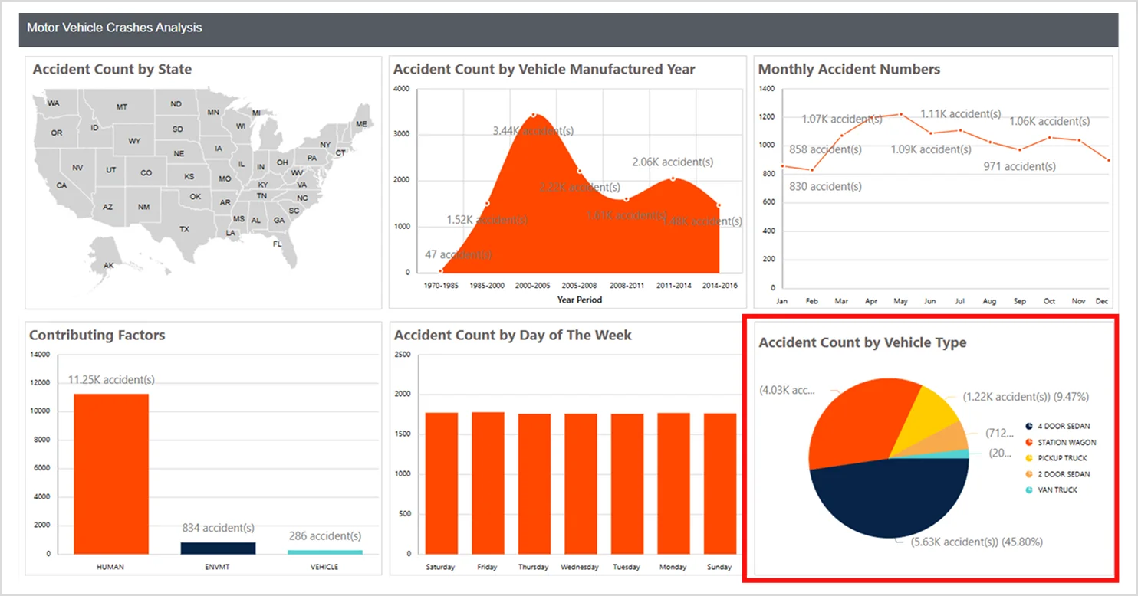Click the "2.06K accident(s)" data label
Image resolution: width=1138 pixels, height=596 pixels.
(673, 162)
